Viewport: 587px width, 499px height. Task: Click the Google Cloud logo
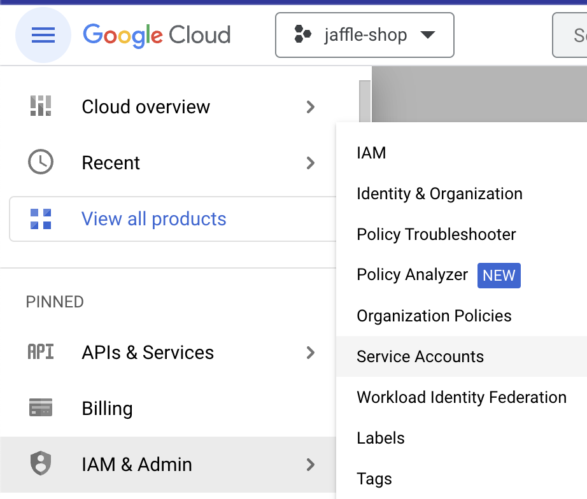157,34
